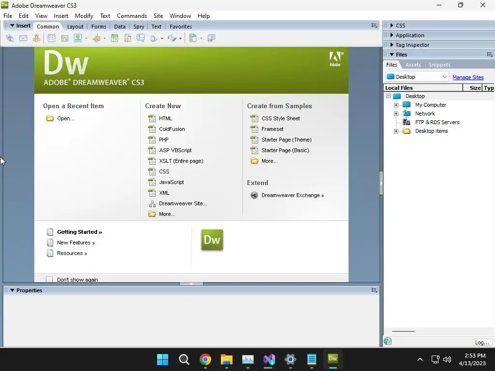This screenshot has width=495, height=371.
Task: Open the Desktop site dropdown
Action: [417, 77]
